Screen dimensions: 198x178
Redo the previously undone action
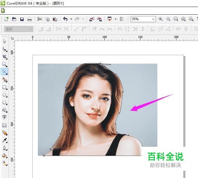(x=77, y=19)
